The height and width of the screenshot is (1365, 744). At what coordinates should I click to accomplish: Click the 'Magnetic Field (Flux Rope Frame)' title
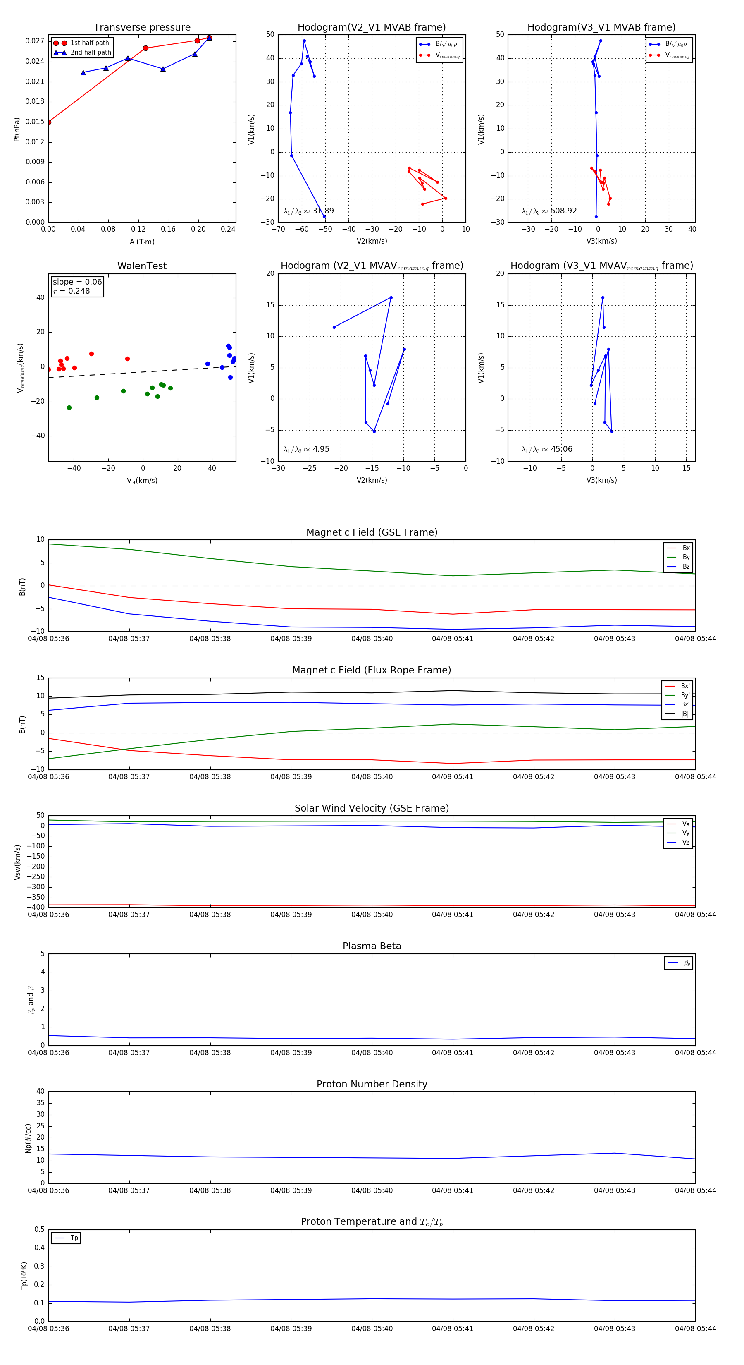372,671
